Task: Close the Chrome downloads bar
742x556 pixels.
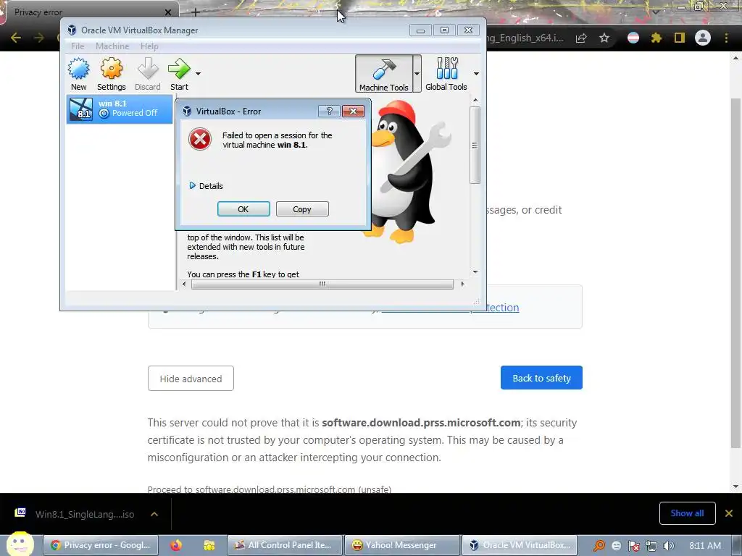Action: [729, 513]
